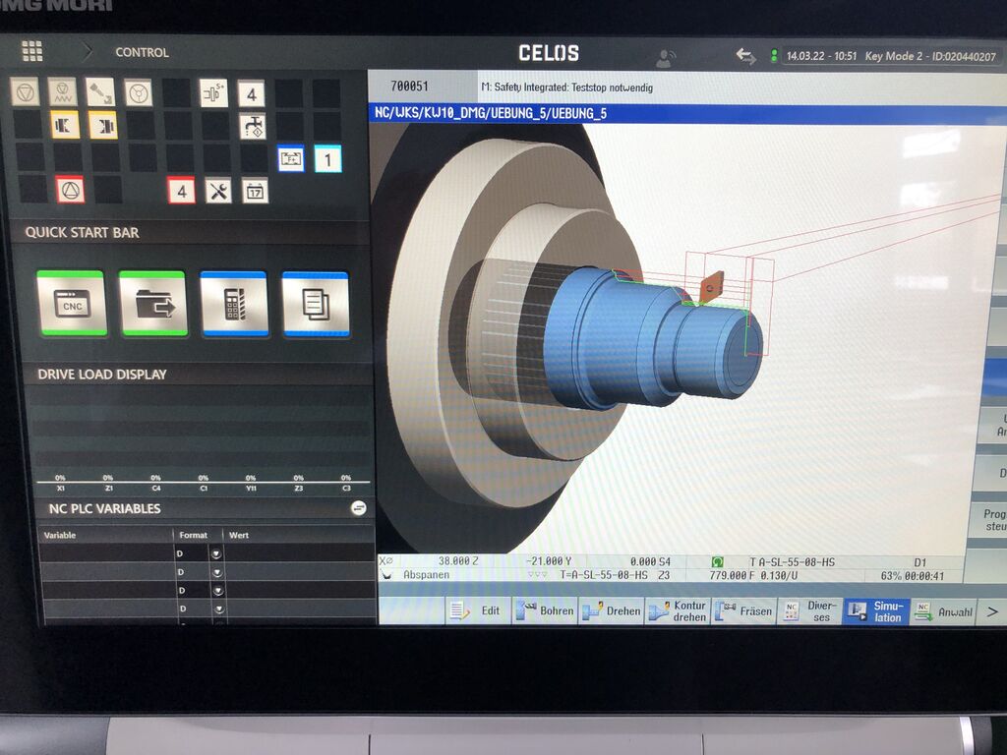Click the alarm number 700051
Screen dimensions: 1007x755
(409, 86)
